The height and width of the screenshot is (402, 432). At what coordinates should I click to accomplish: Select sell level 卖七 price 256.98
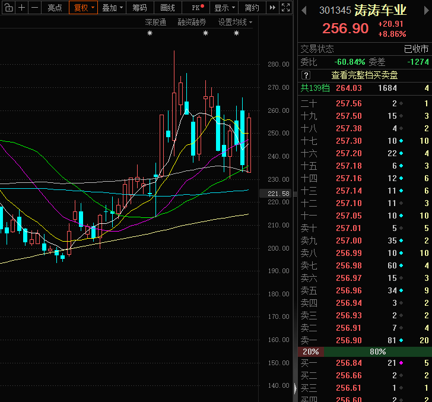pos(349,265)
